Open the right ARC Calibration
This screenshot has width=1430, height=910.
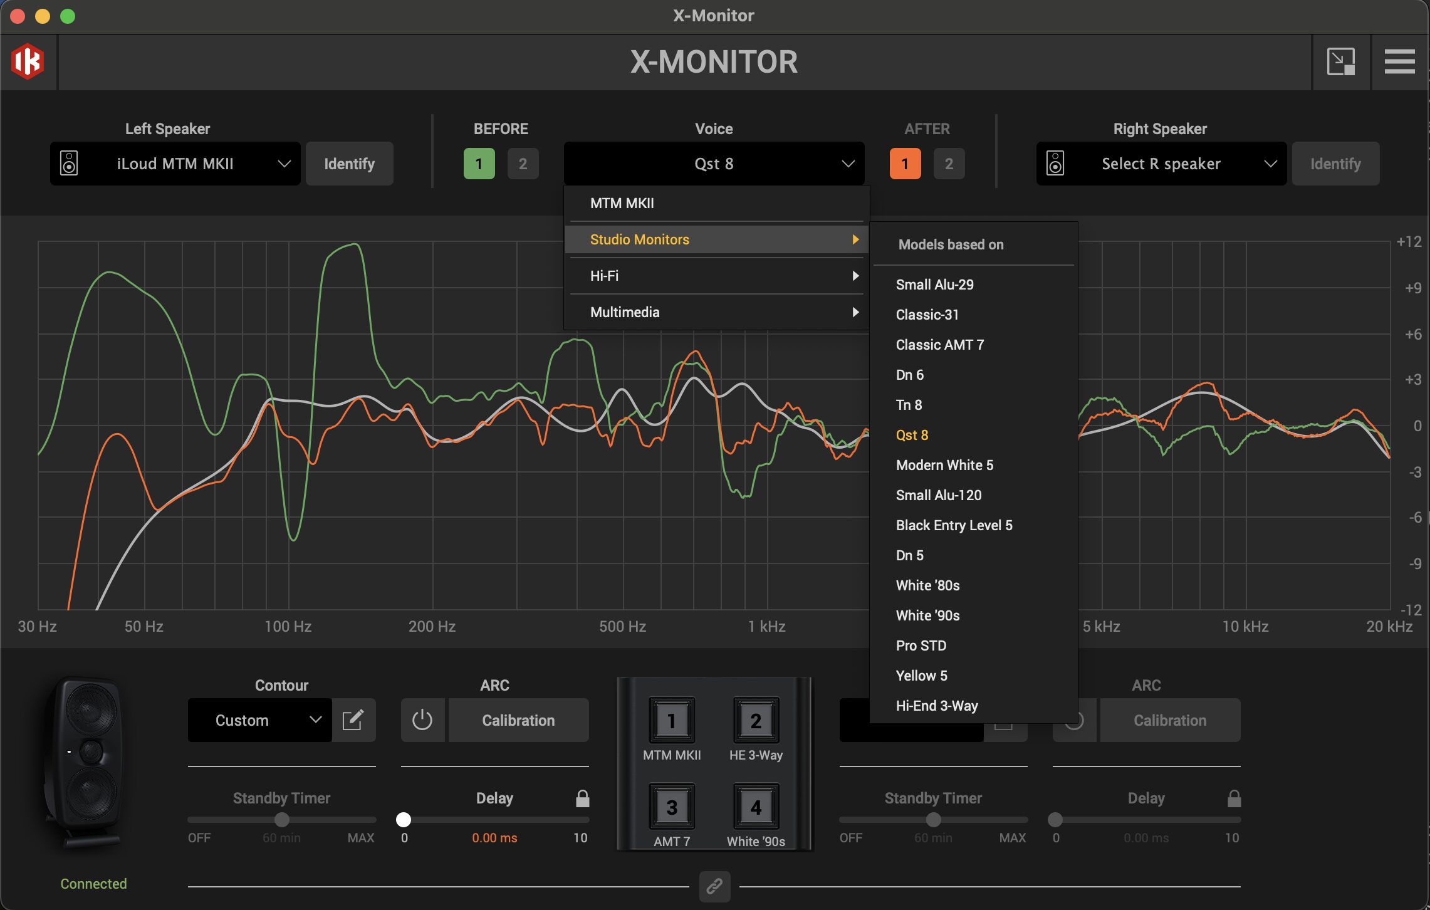[x=1171, y=720]
